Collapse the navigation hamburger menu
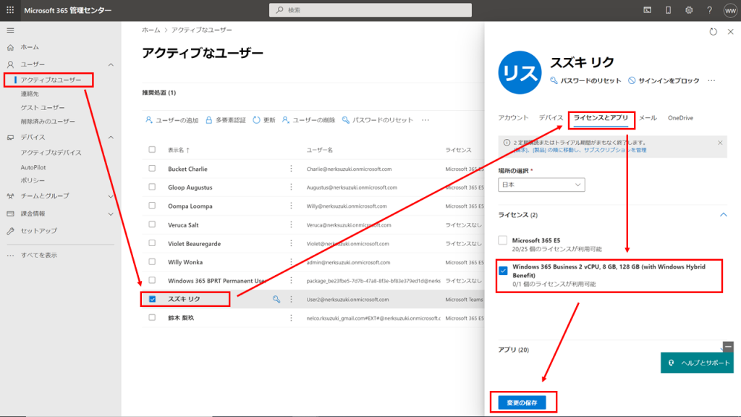This screenshot has width=741, height=417. pyautogui.click(x=10, y=30)
